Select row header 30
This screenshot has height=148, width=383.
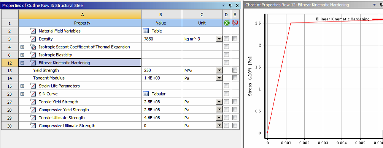point(10,126)
